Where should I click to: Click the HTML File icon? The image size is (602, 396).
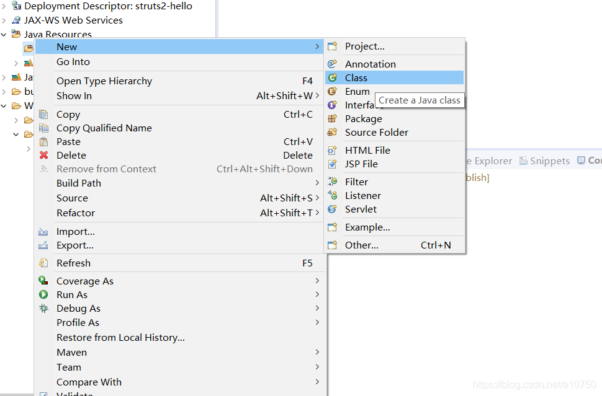[332, 150]
